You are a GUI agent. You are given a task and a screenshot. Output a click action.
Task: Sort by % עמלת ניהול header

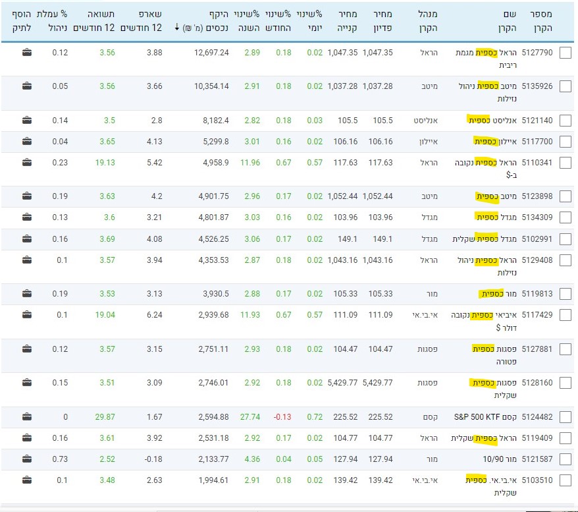click(x=52, y=21)
